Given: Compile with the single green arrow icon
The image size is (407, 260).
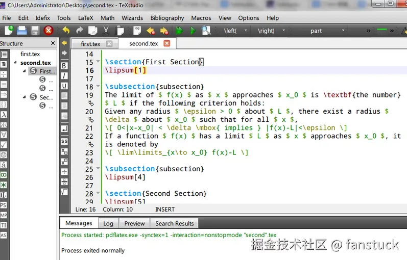Looking at the screenshot, I should coord(193,31).
